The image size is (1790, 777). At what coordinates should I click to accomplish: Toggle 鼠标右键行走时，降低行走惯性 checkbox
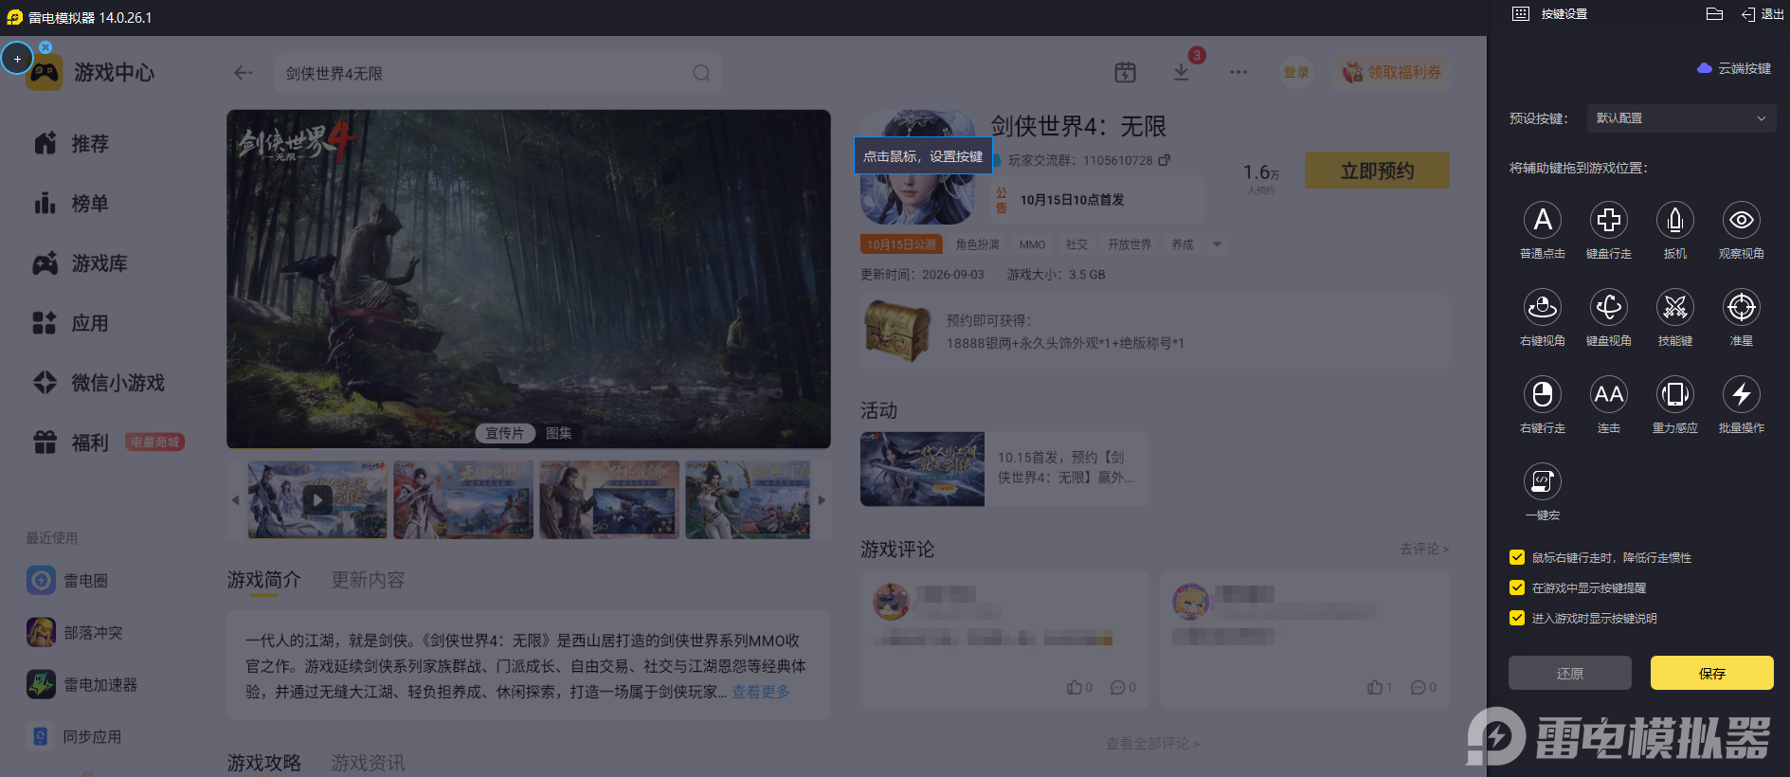pos(1517,557)
